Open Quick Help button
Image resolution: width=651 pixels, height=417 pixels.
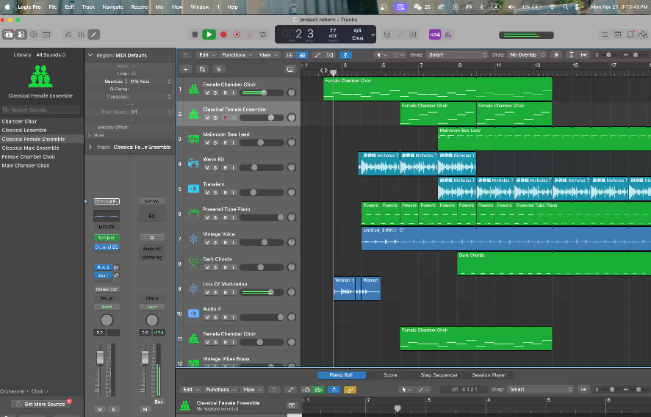34,35
